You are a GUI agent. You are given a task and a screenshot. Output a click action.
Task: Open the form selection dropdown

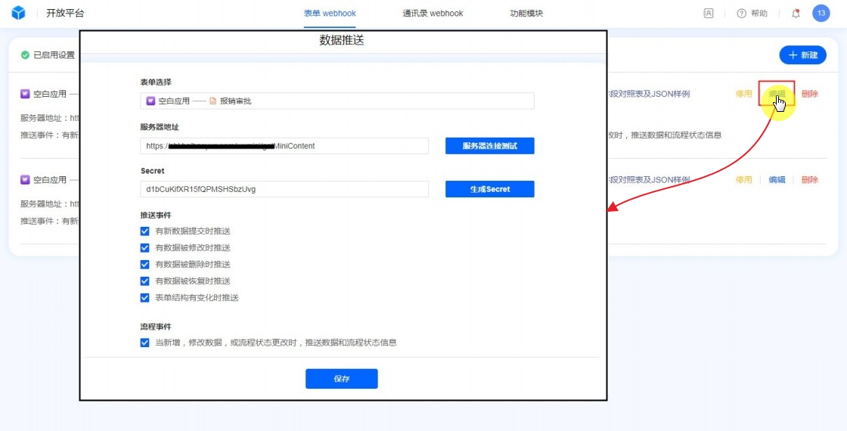[x=337, y=101]
